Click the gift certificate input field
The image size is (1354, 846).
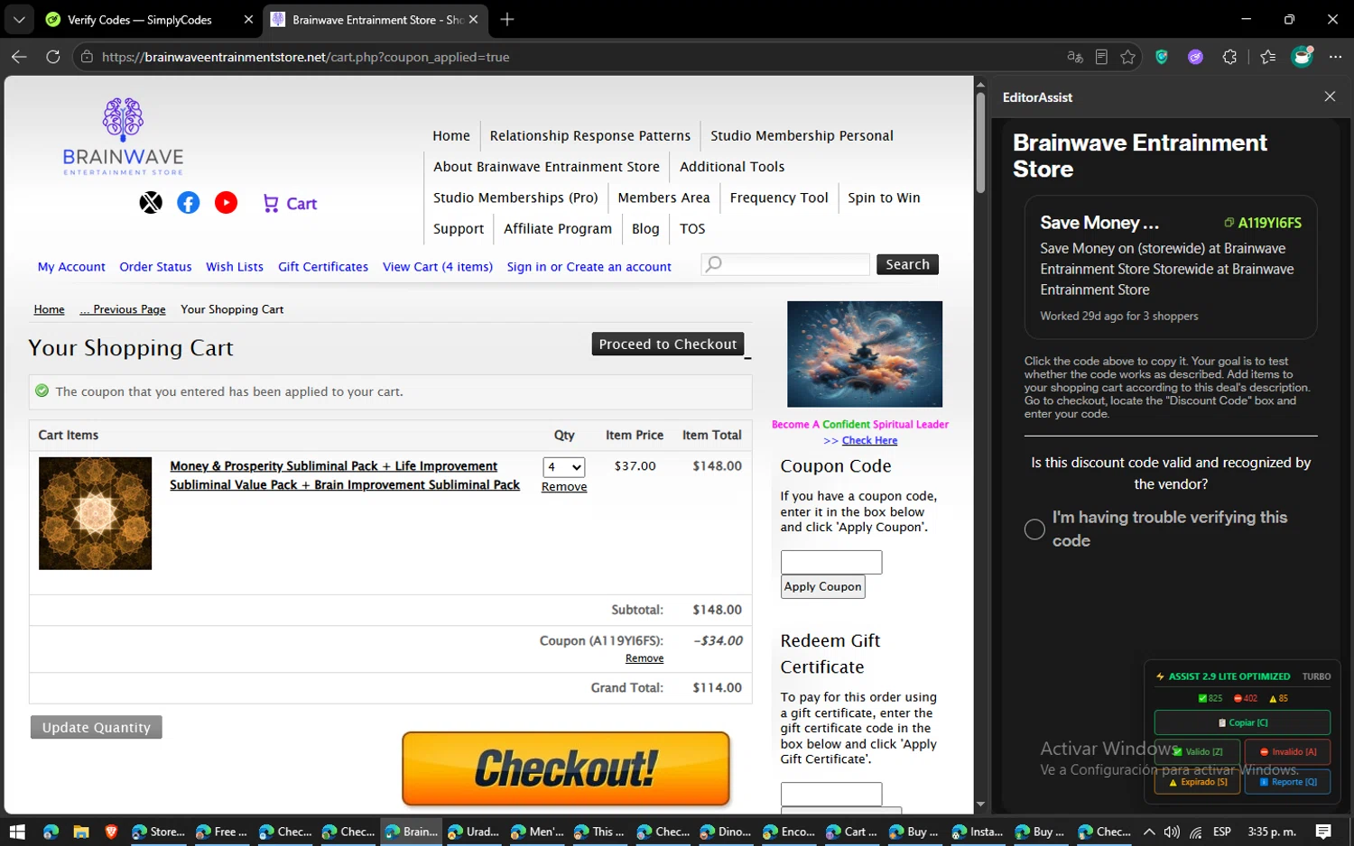[831, 794]
